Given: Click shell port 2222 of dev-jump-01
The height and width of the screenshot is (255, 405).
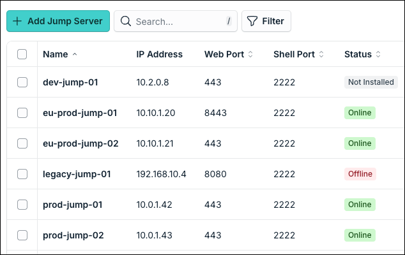Looking at the screenshot, I should [x=284, y=82].
